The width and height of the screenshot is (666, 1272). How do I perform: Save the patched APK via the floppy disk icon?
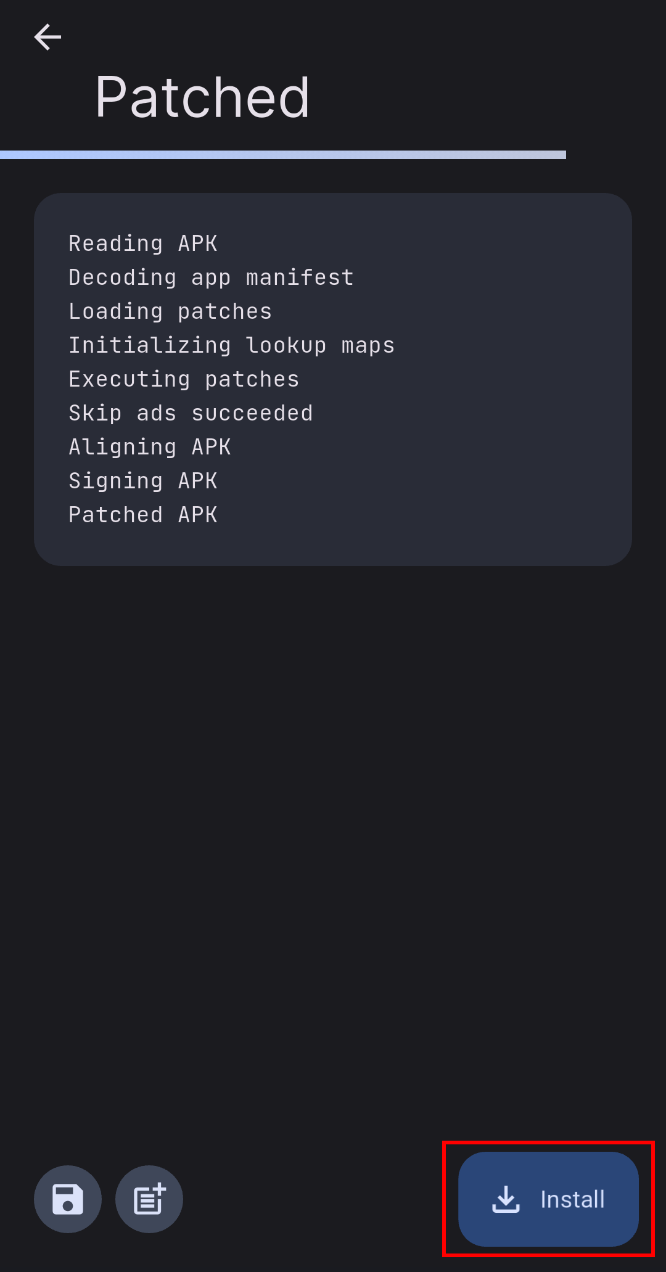[x=68, y=1199]
